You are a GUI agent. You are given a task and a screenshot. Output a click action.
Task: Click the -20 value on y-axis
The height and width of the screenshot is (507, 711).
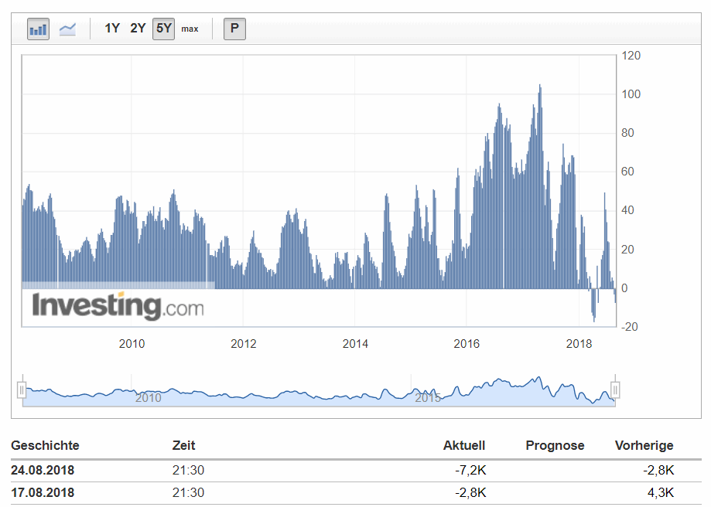630,327
